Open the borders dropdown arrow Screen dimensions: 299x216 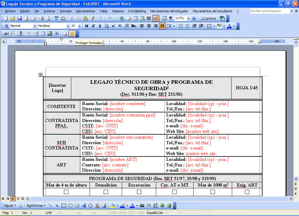(x=214, y=26)
